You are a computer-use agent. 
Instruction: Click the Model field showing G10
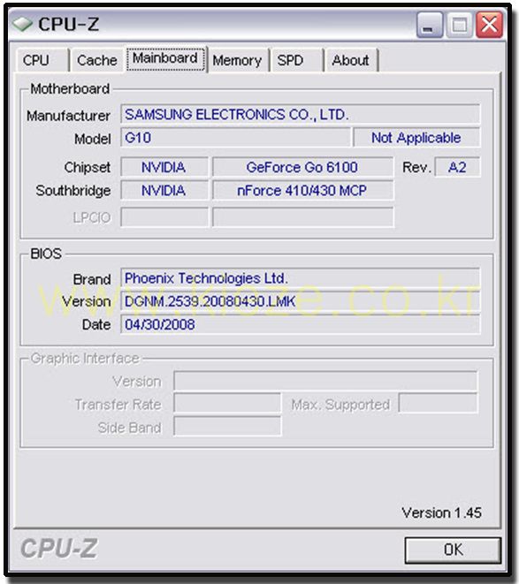click(236, 138)
